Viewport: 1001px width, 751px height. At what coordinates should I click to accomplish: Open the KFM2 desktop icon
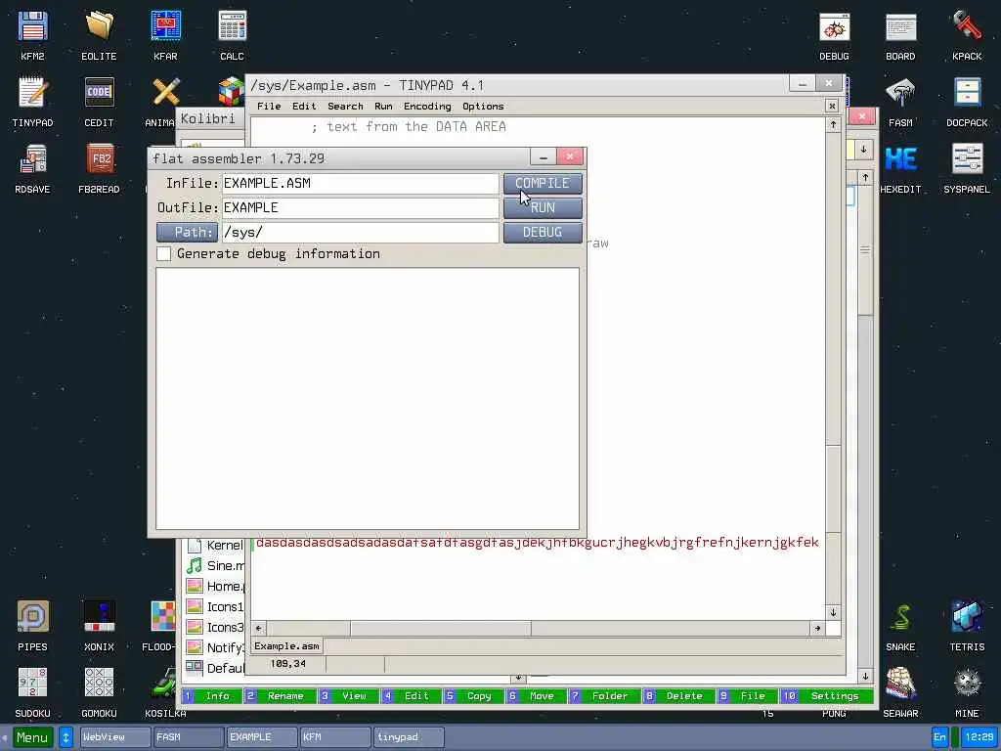click(32, 35)
